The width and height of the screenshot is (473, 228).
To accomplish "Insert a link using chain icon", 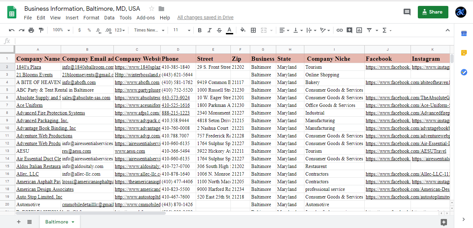I will coord(340,30).
